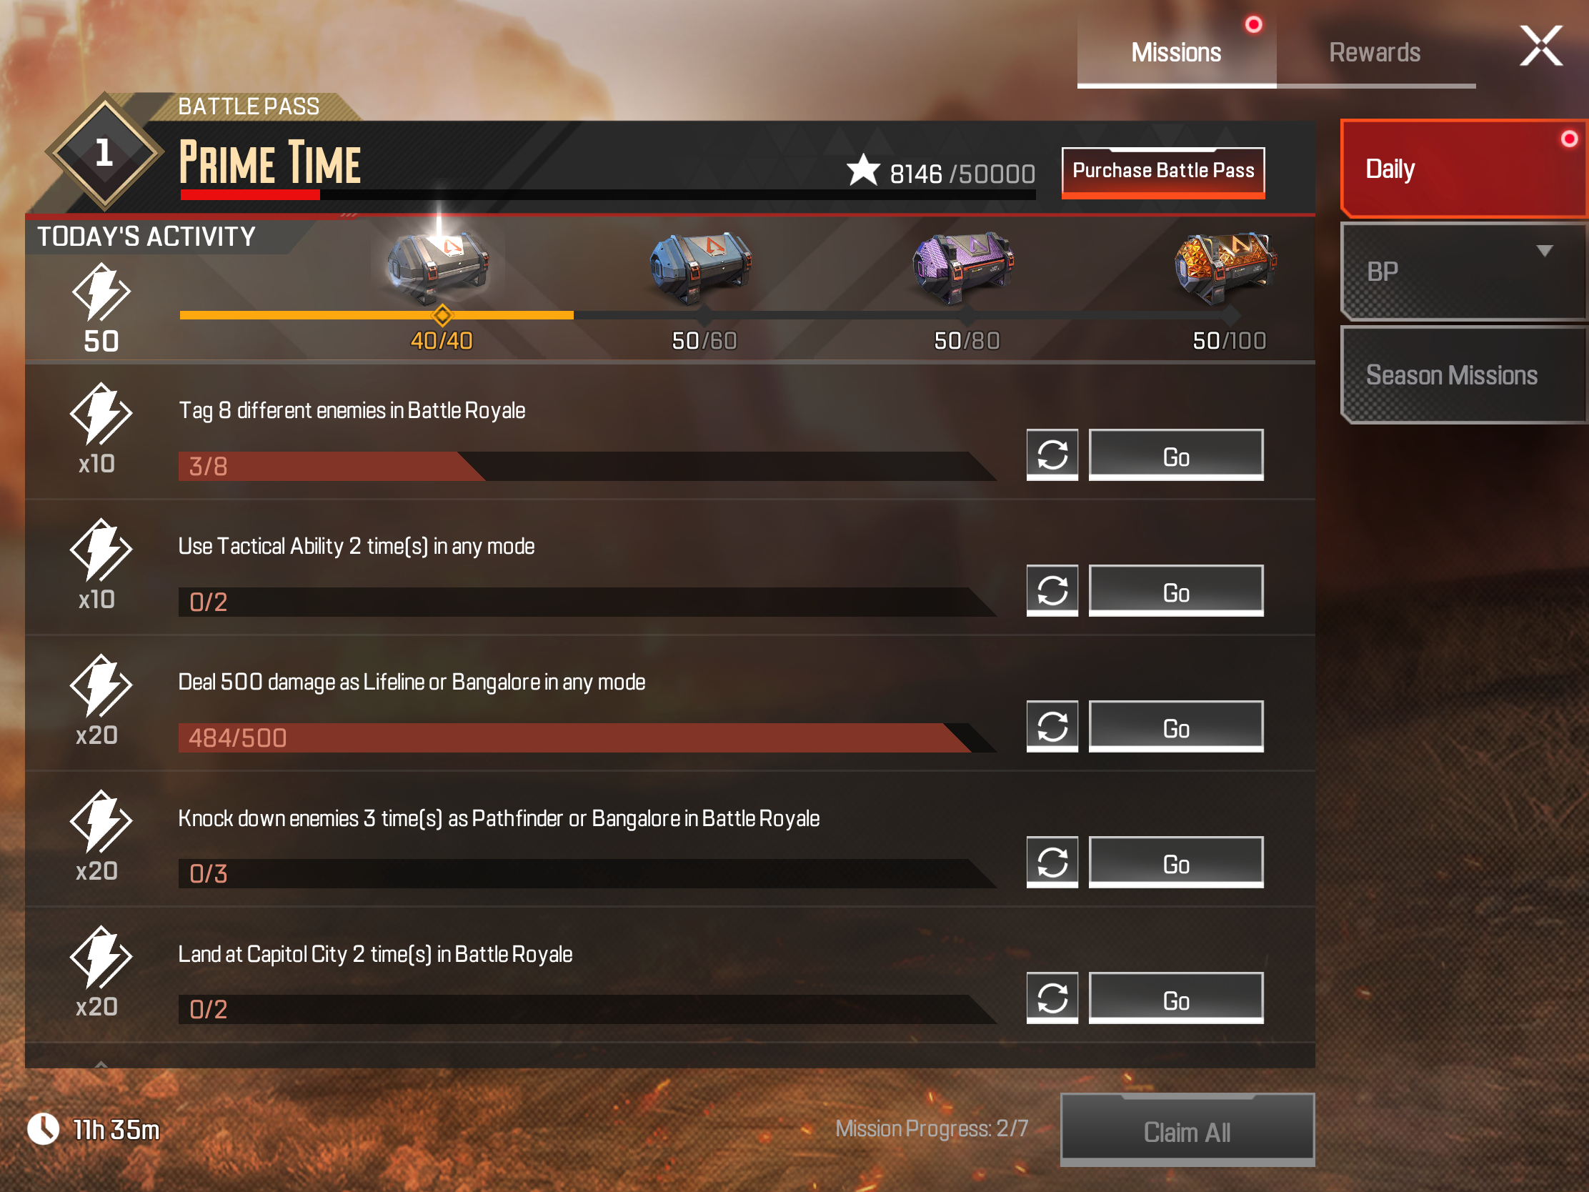Switch to the Missions tab
The width and height of the screenshot is (1589, 1192).
pos(1176,51)
